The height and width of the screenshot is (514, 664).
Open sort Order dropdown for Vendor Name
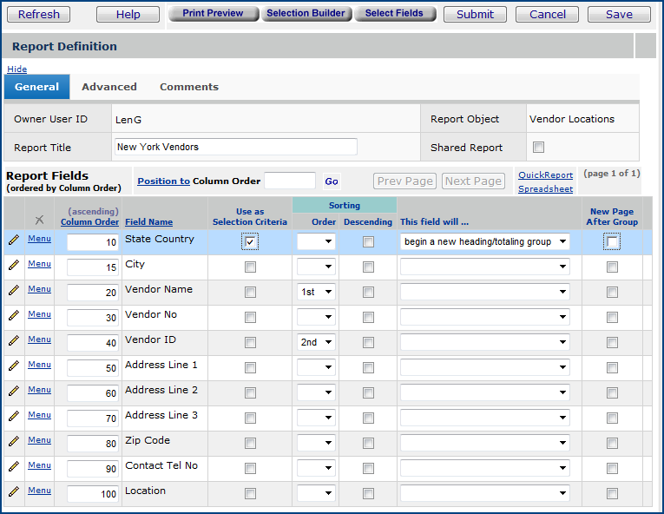[316, 293]
